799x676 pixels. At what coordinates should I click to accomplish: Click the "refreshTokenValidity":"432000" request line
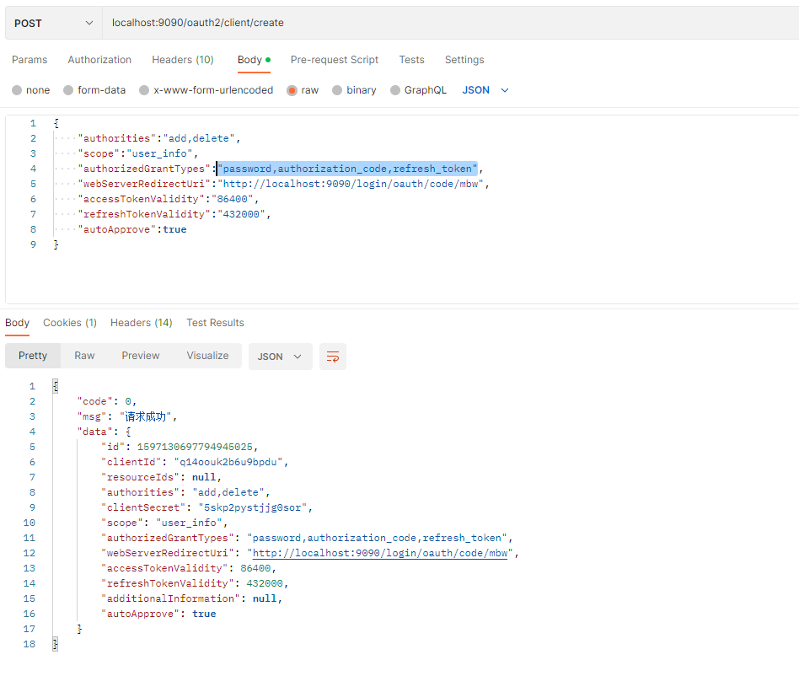pyautogui.click(x=174, y=214)
